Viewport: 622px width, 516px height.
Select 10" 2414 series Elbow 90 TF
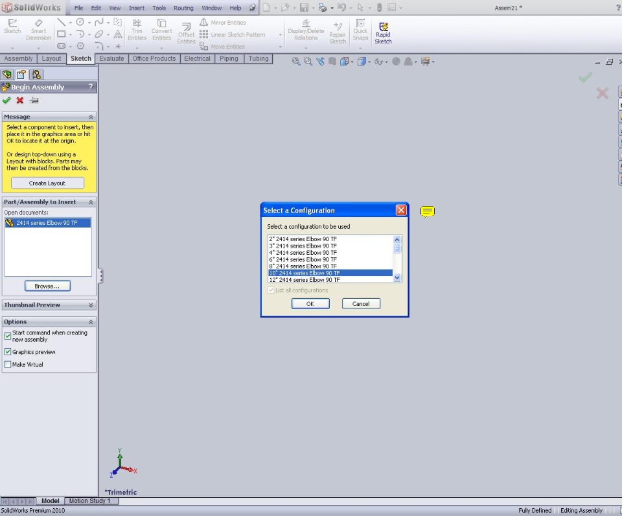click(330, 273)
